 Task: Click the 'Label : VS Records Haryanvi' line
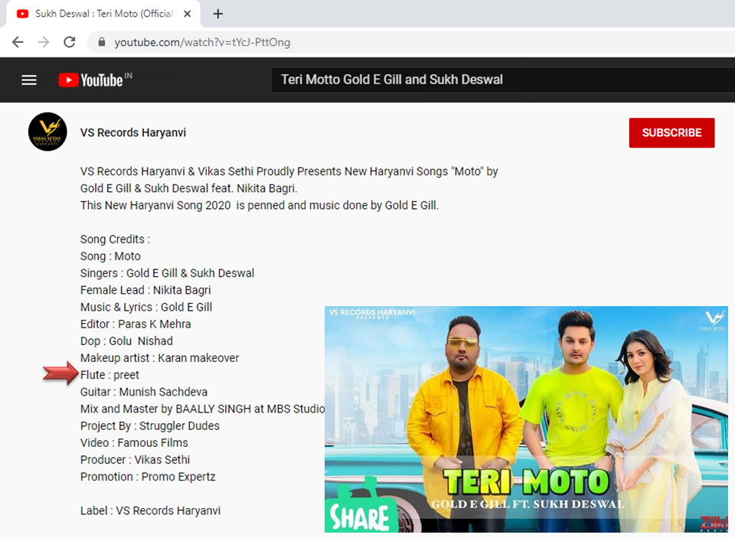pyautogui.click(x=150, y=510)
